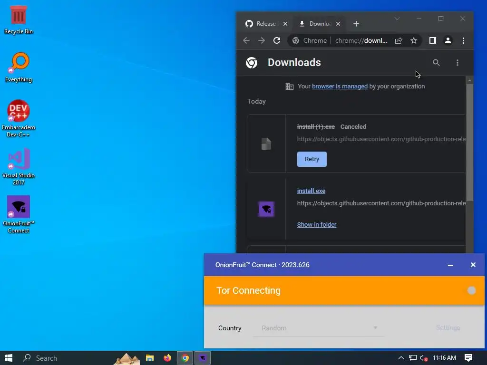
Task: Share this page icon in address bar
Action: tap(399, 41)
